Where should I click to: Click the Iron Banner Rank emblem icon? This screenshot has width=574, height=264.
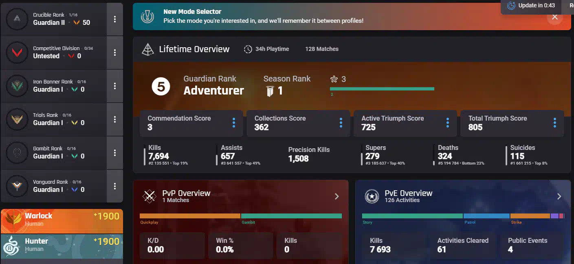[x=17, y=86]
